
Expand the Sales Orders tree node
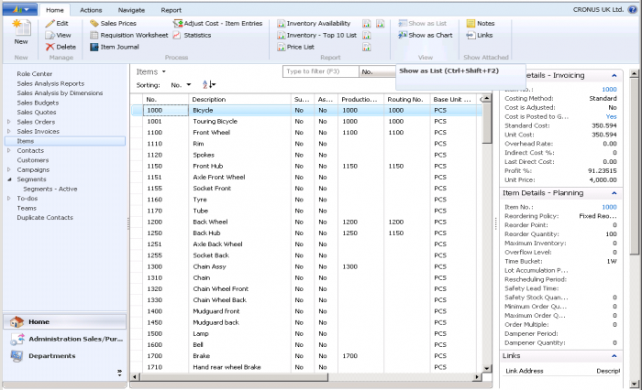tap(9, 121)
